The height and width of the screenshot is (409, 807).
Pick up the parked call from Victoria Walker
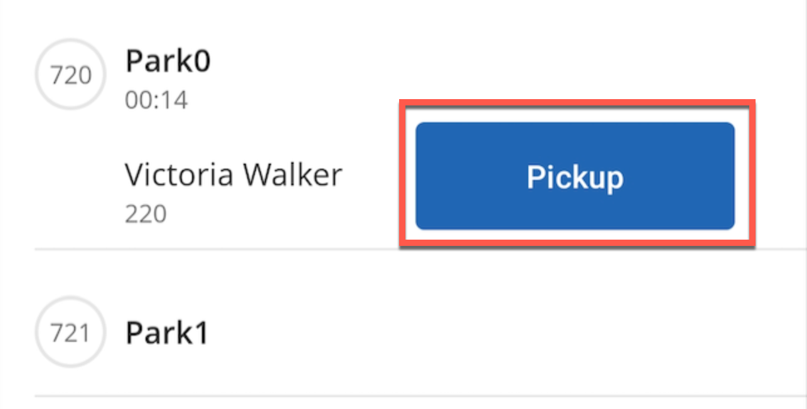pos(575,176)
